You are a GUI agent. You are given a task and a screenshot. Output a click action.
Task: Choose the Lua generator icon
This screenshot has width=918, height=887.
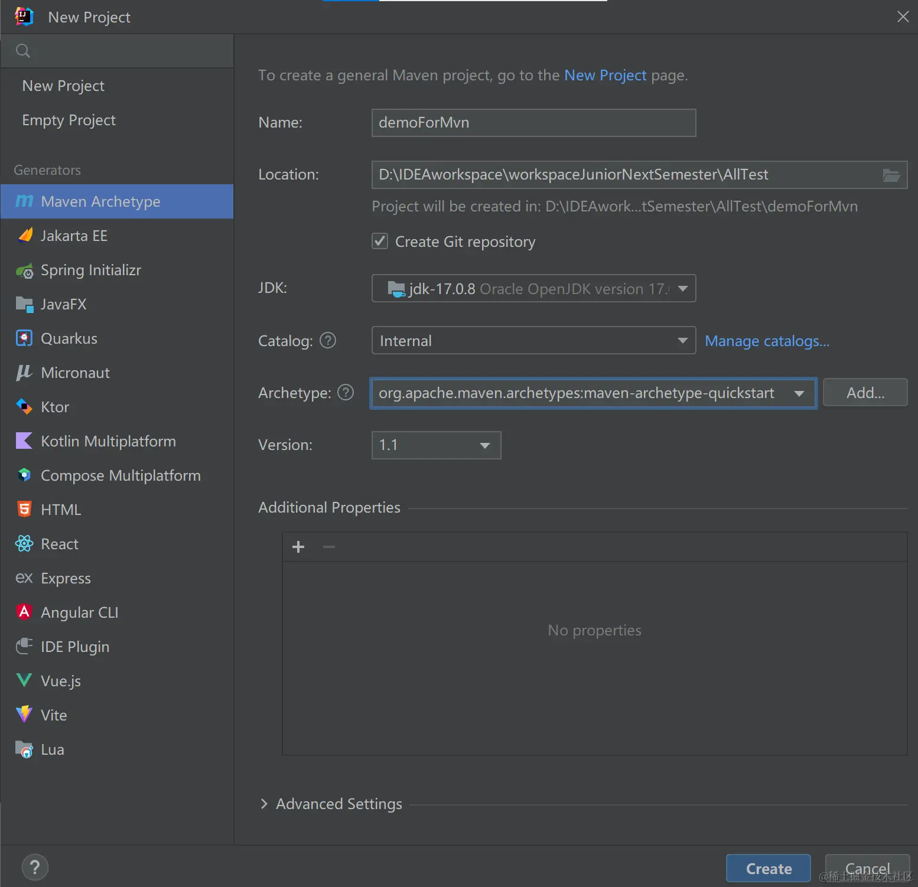click(x=24, y=749)
